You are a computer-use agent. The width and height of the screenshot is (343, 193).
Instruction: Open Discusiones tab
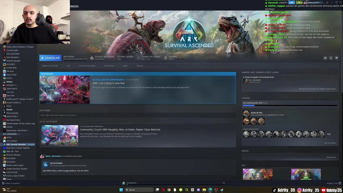coord(109,66)
